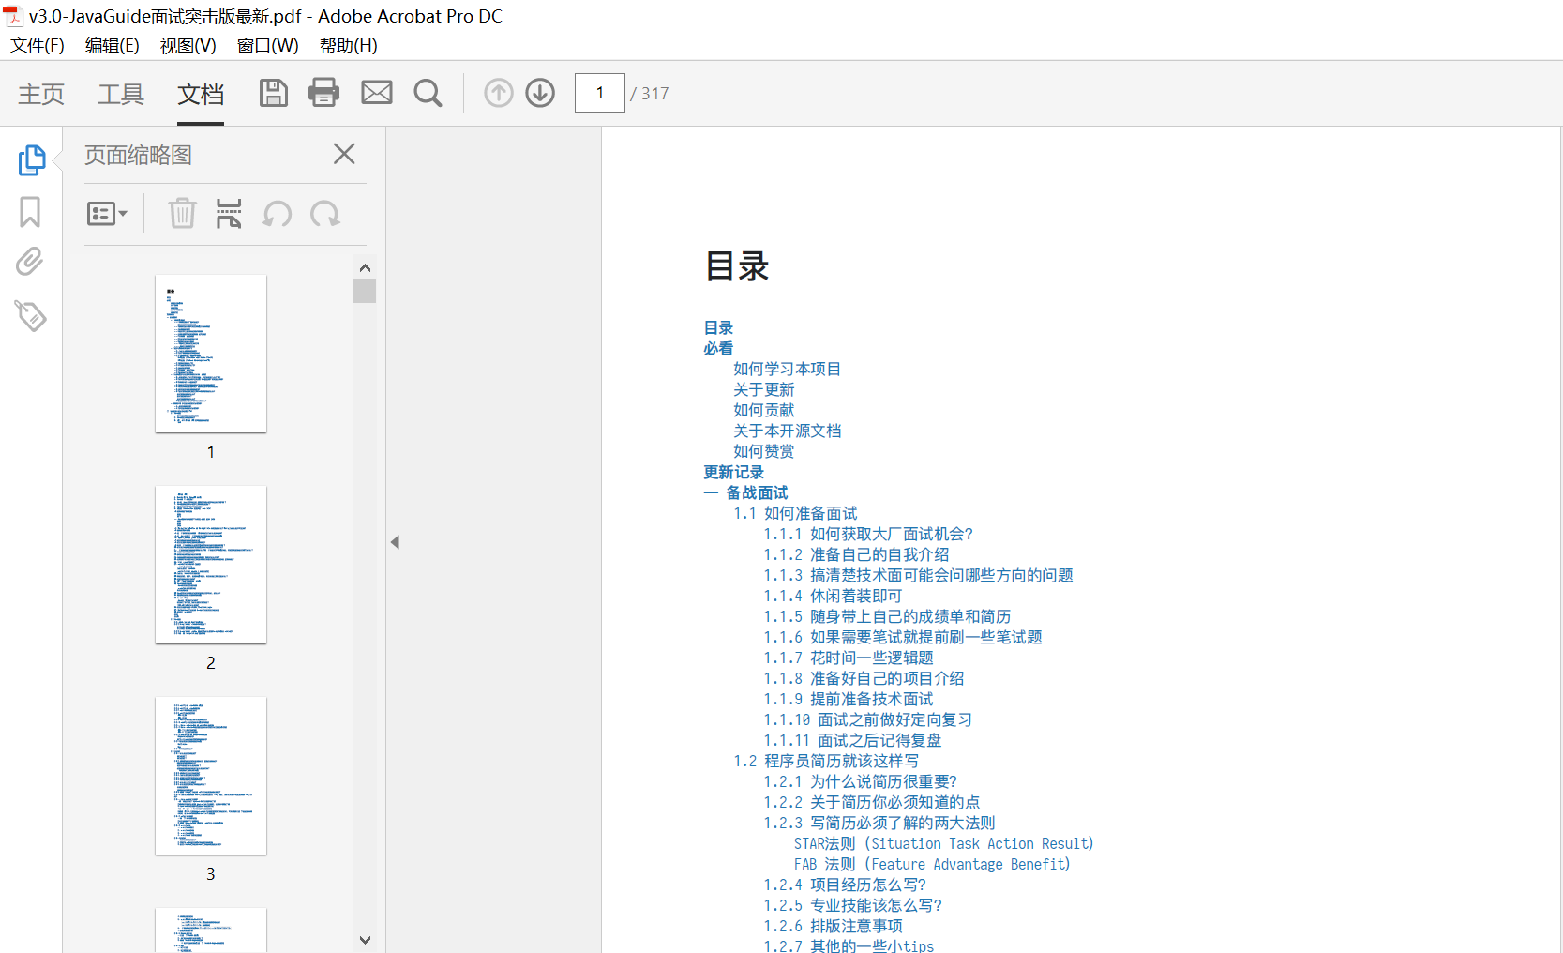Open the Page Thumbnails panel icon
1563x953 pixels.
point(31,159)
